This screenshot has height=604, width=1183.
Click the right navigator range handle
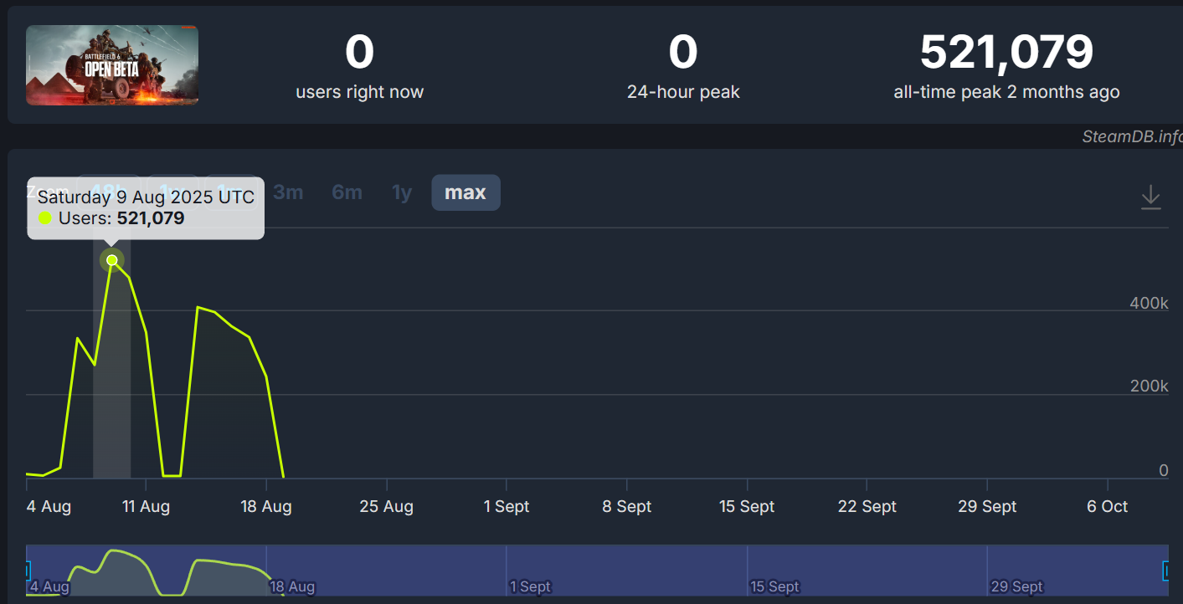1166,571
